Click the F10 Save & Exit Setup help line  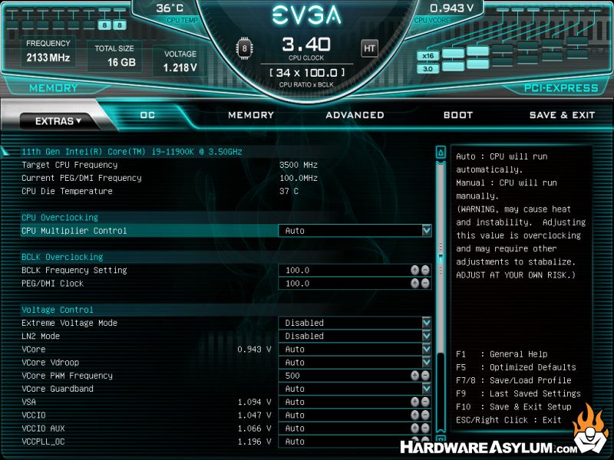click(x=513, y=407)
